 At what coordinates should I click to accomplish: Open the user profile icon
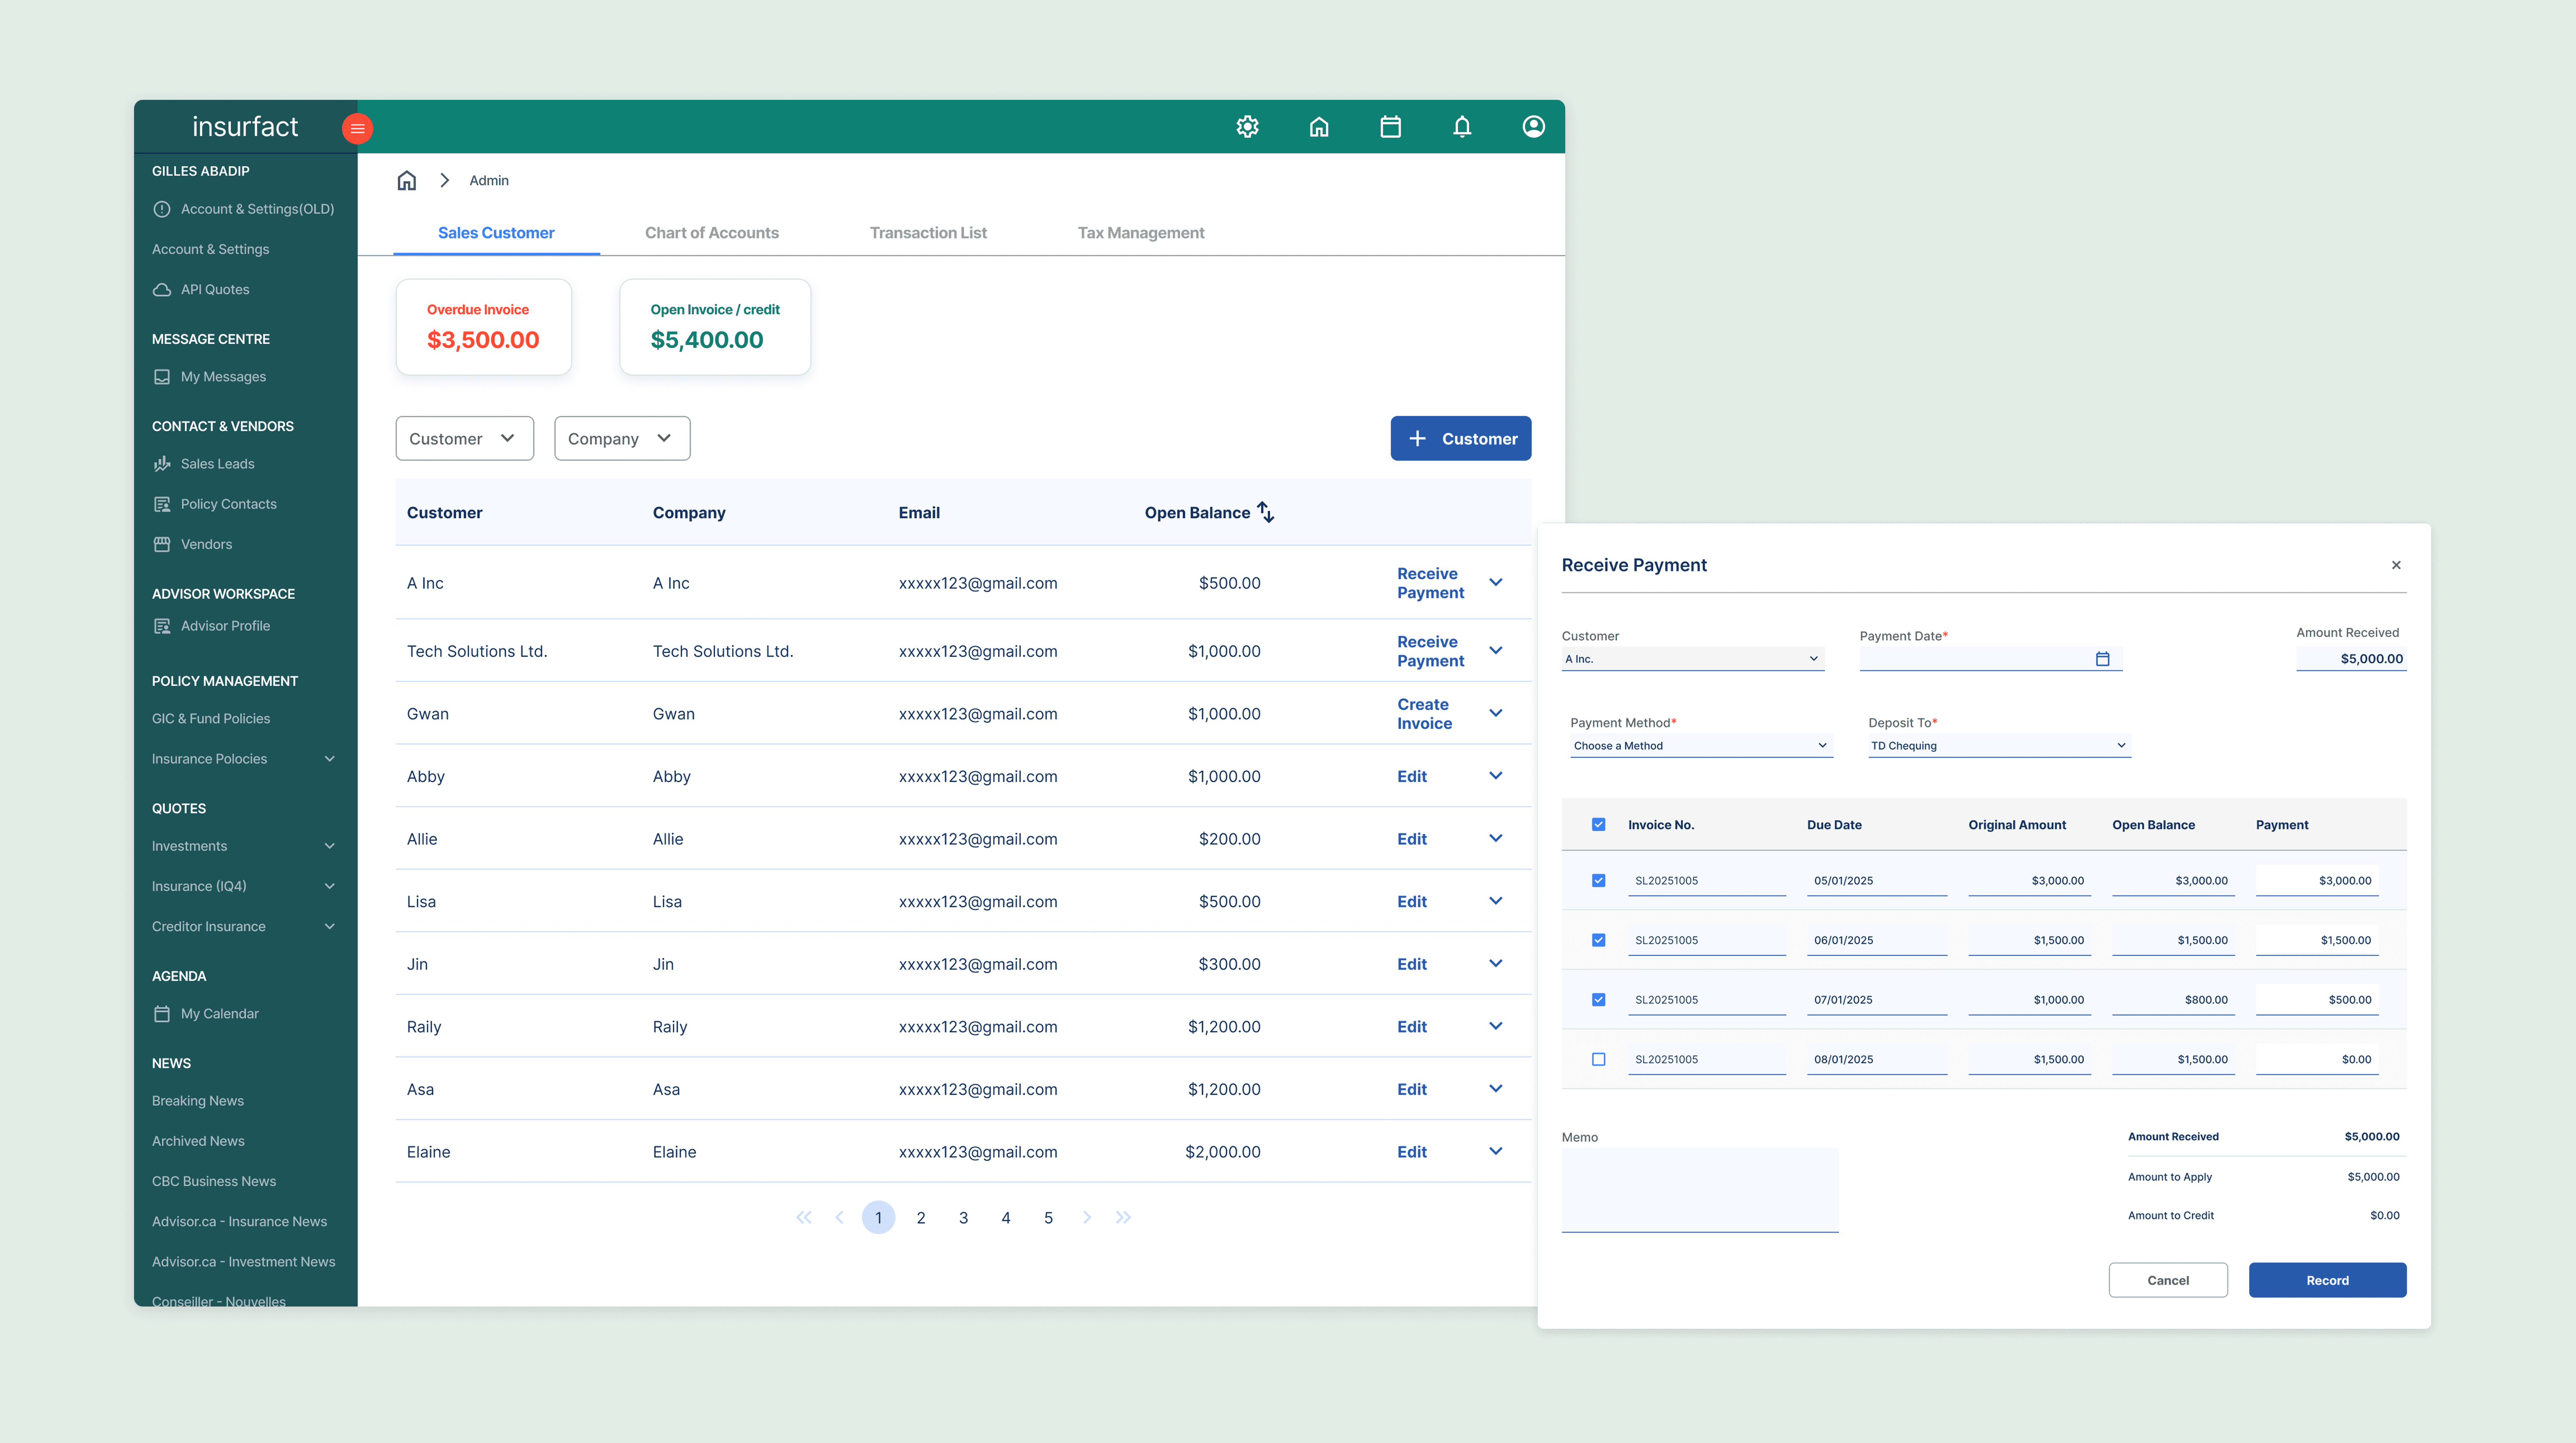[x=1533, y=127]
